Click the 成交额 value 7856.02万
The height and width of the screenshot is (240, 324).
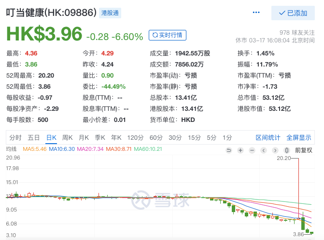pyautogui.click(x=189, y=64)
